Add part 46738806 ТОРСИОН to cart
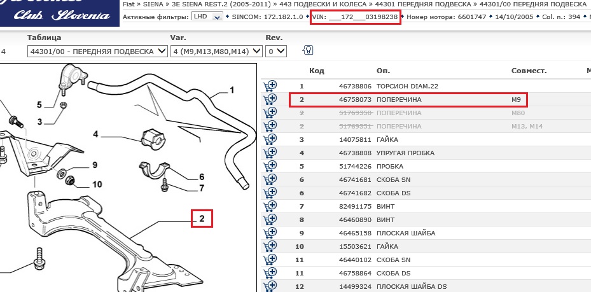 pyautogui.click(x=269, y=86)
